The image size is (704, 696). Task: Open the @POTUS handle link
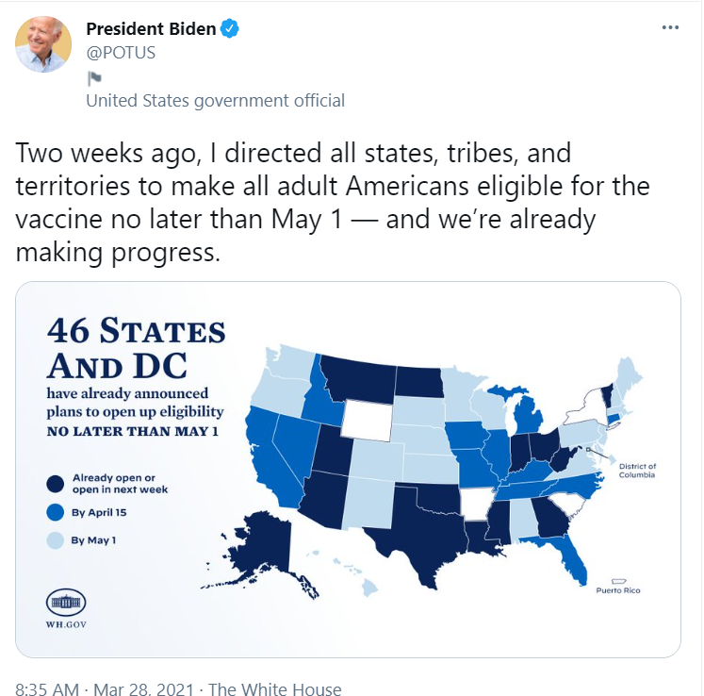121,53
